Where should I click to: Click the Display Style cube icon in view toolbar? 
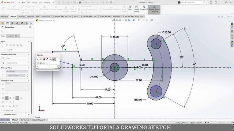tap(134, 20)
